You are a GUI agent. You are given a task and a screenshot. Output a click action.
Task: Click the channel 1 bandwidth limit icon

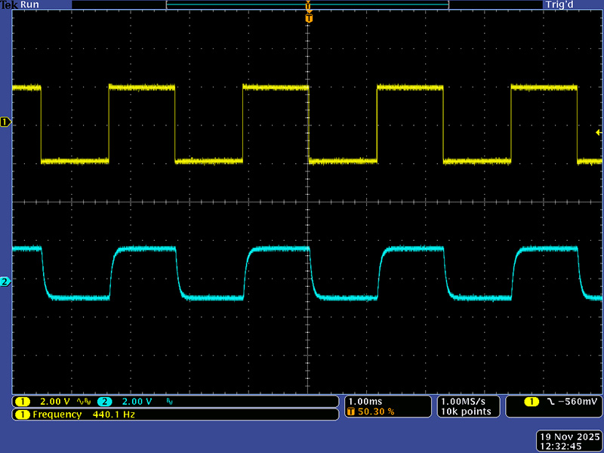[86, 402]
